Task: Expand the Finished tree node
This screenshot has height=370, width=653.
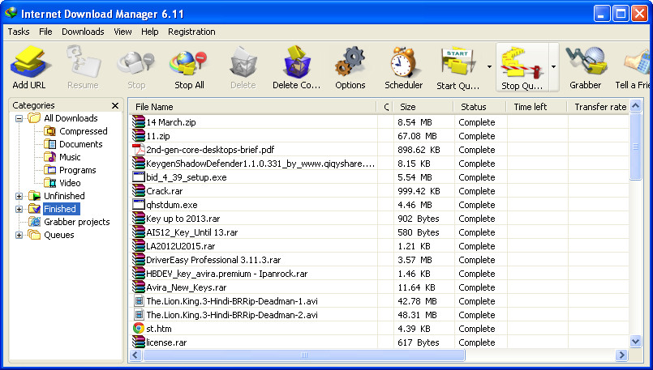Action: [19, 209]
